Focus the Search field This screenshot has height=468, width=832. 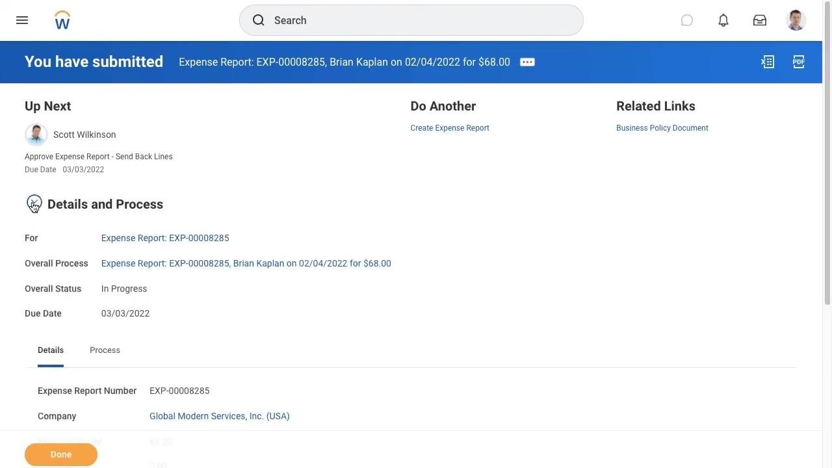coord(411,20)
